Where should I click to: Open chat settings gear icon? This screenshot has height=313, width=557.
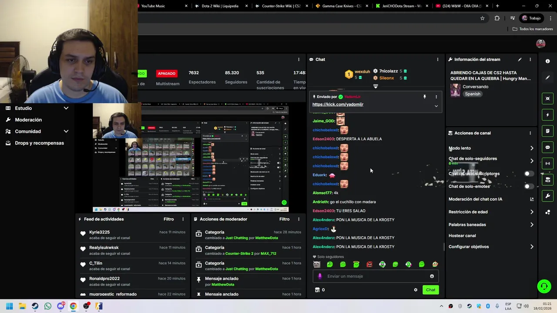pyautogui.click(x=416, y=290)
